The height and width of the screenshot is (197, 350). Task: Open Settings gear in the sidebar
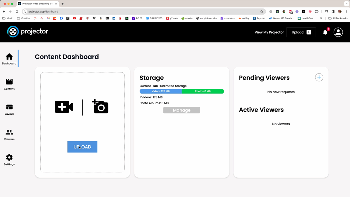point(9,160)
